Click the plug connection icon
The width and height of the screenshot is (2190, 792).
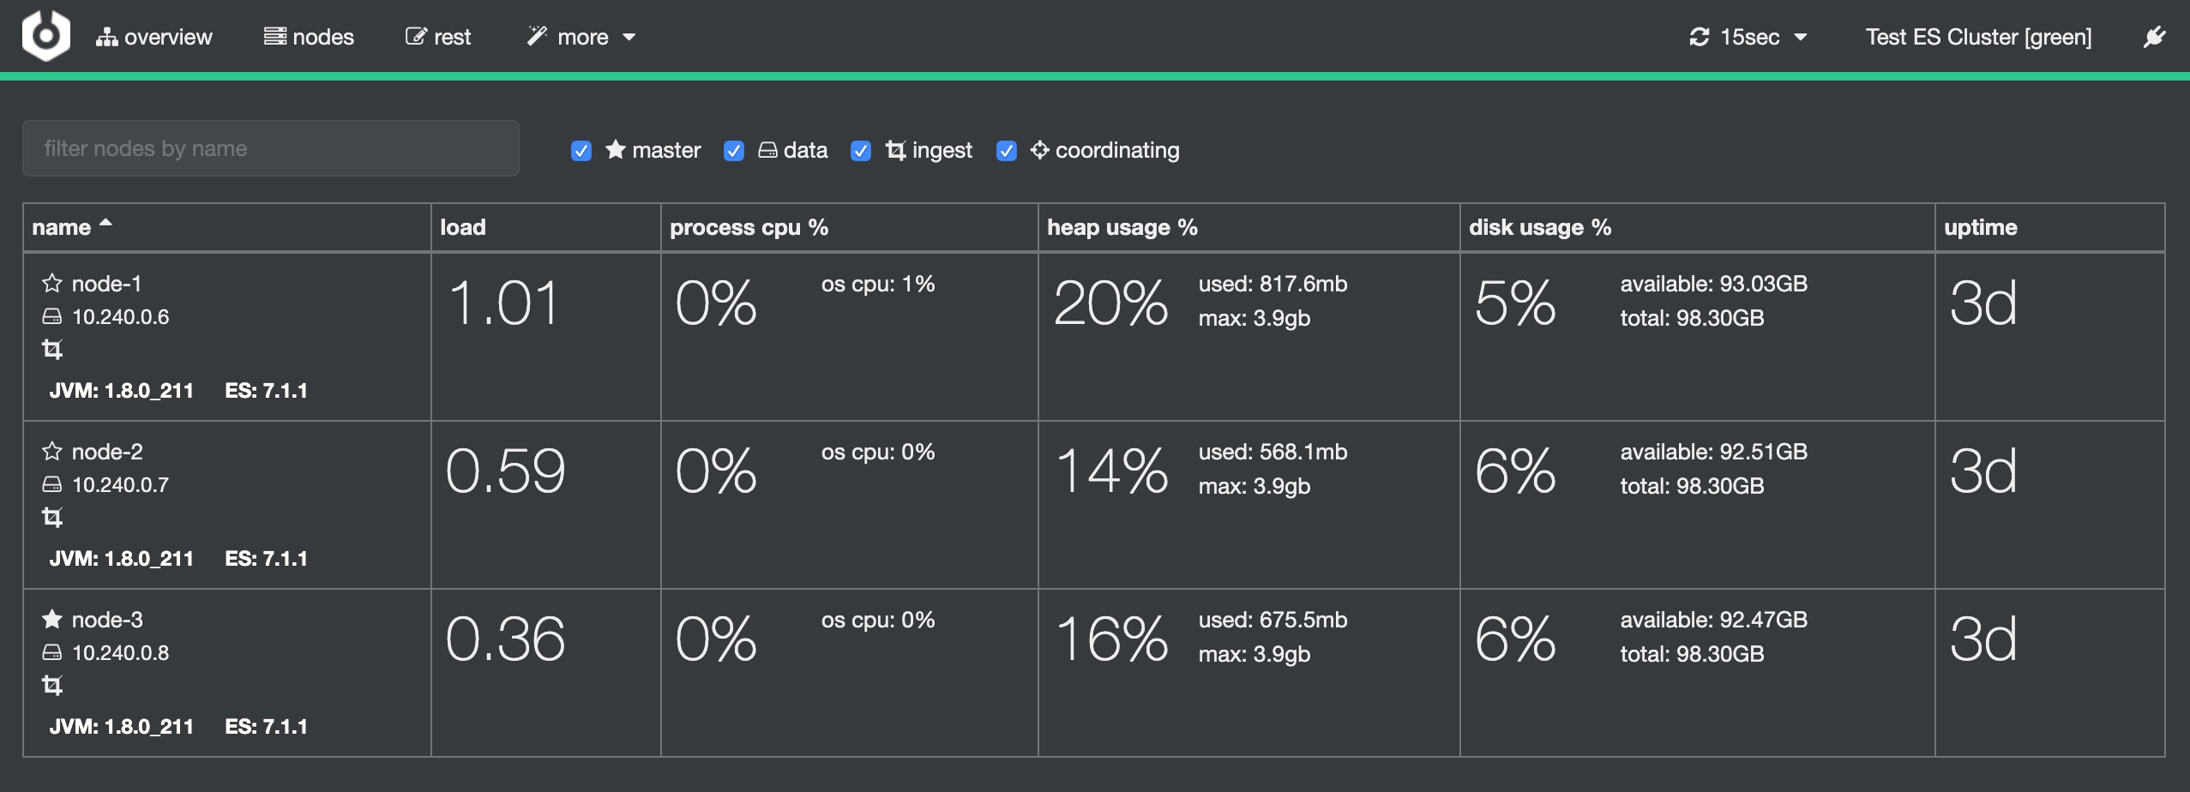[x=2154, y=37]
